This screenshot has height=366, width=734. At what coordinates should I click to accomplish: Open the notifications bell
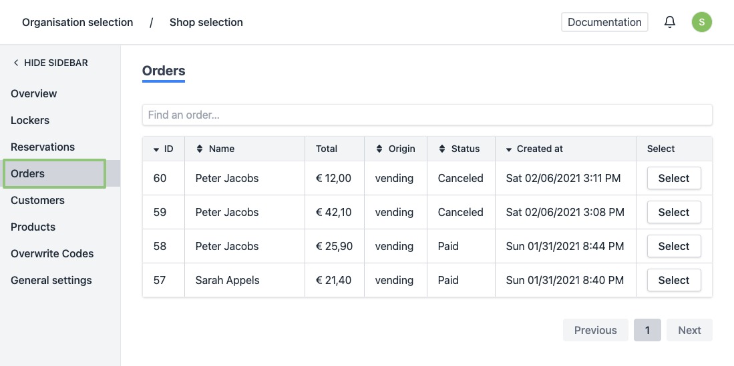pos(670,22)
